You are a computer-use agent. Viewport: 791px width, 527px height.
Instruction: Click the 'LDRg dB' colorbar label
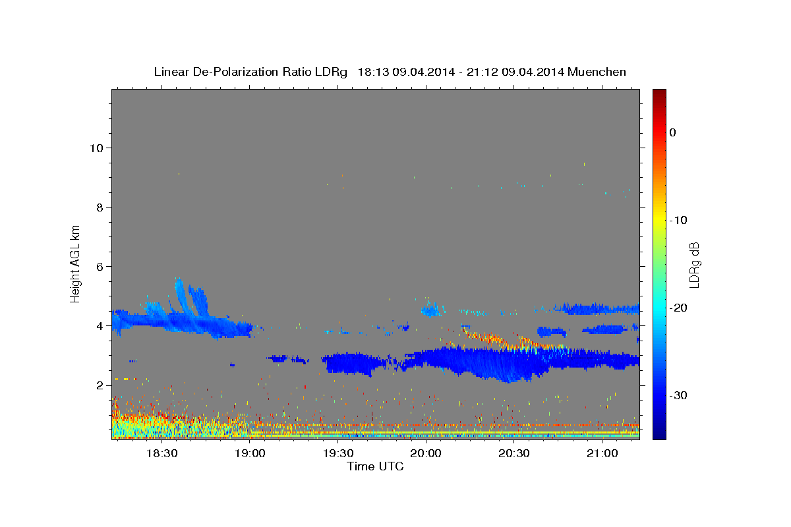click(694, 264)
